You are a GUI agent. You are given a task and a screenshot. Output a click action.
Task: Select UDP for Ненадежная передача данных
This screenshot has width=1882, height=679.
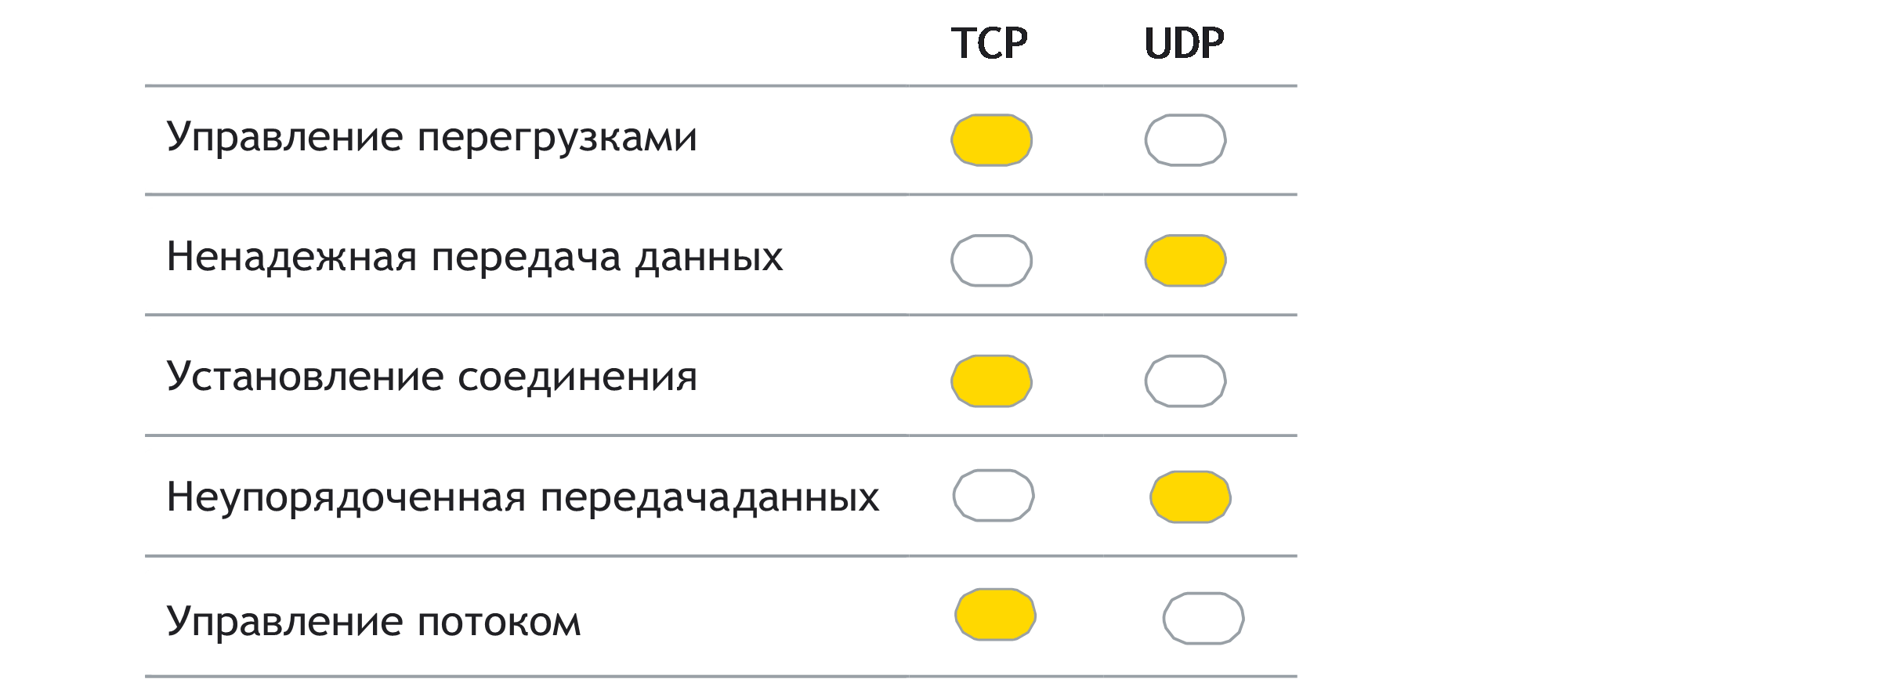1185,261
